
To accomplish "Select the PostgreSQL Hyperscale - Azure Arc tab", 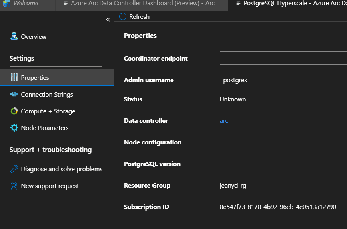I will coord(287,5).
